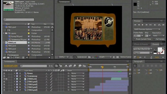Switch to Character panel tab

[x=156, y=44]
